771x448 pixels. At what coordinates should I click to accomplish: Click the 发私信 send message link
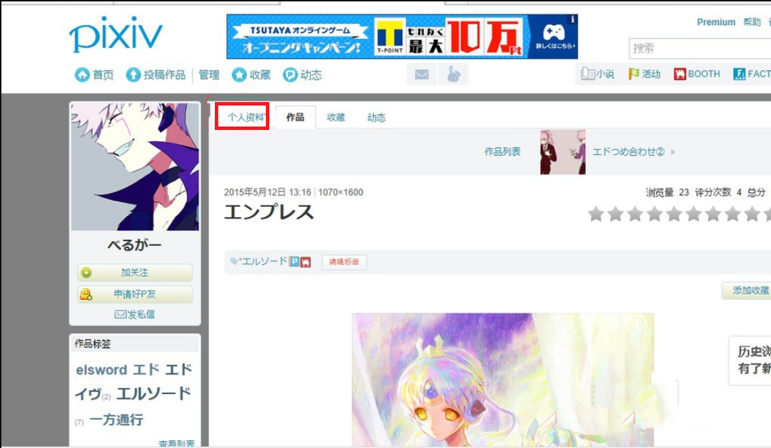coord(135,315)
